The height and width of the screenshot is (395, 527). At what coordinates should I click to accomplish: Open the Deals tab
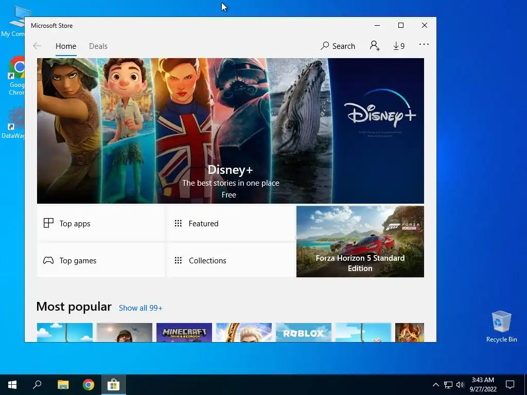click(x=98, y=46)
